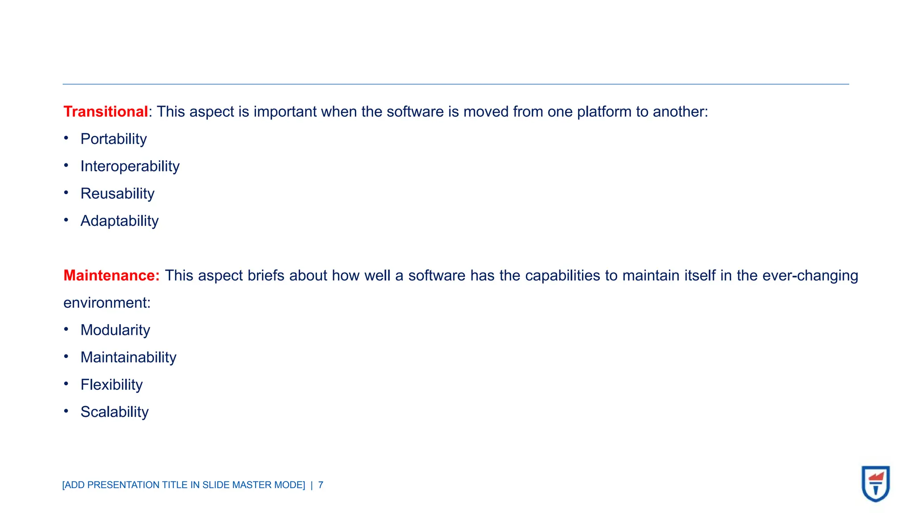Click the word 'capabilities' in the Maintenance sentence
The height and width of the screenshot is (513, 912).
click(562, 276)
